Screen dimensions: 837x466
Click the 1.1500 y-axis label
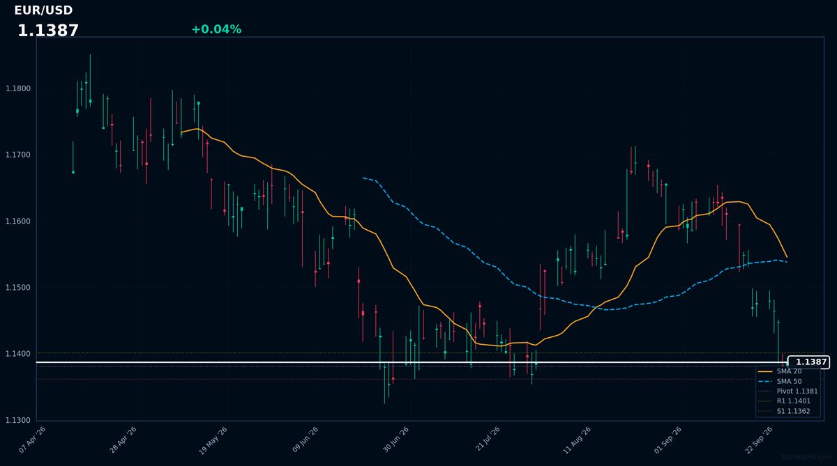17,288
